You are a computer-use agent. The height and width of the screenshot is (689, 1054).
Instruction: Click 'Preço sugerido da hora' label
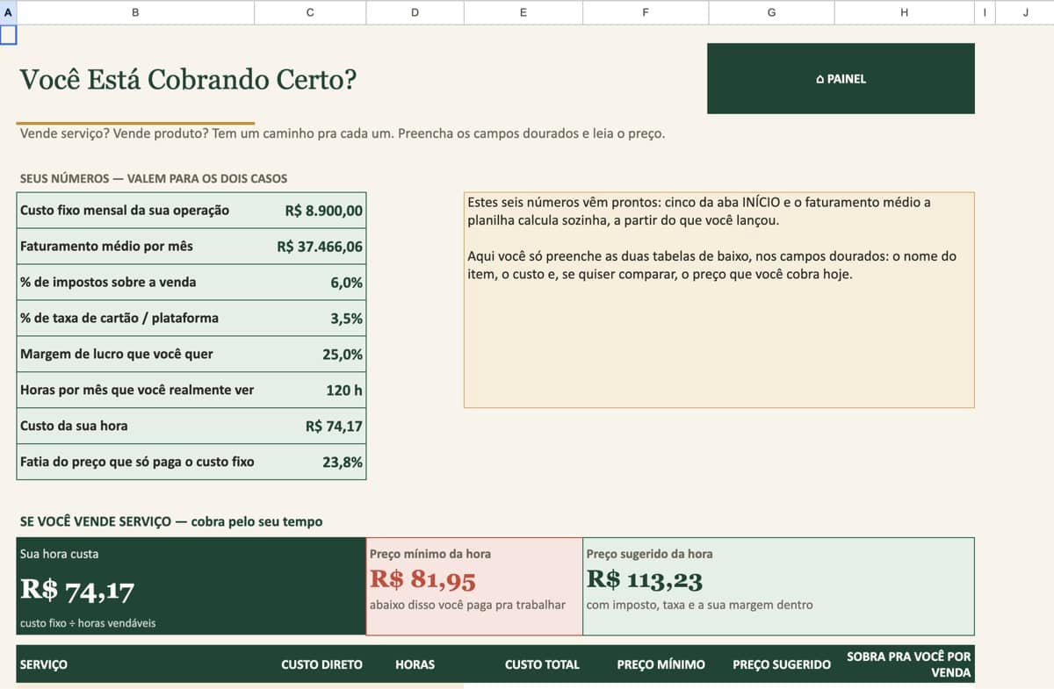tap(650, 554)
